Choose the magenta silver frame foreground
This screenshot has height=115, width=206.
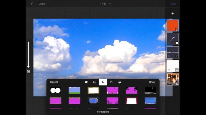point(55,101)
